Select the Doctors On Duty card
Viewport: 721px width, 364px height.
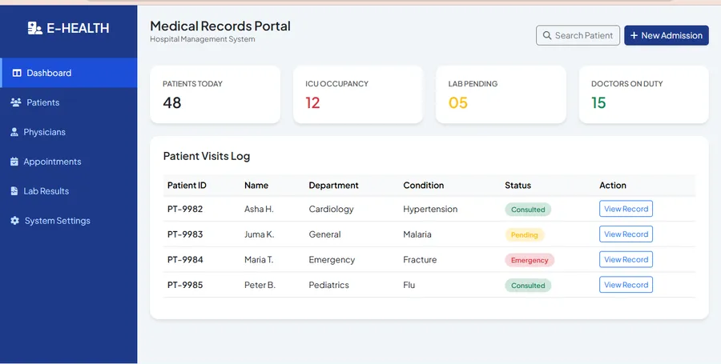pyautogui.click(x=644, y=94)
